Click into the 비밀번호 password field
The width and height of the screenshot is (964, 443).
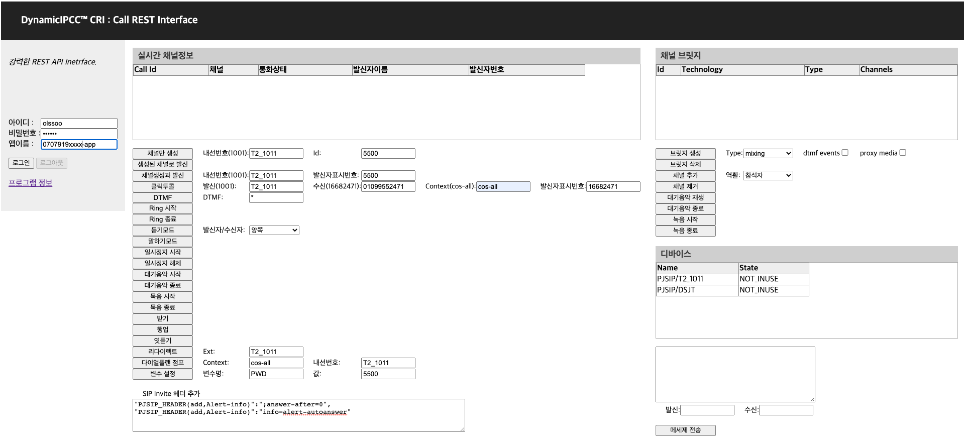[79, 134]
